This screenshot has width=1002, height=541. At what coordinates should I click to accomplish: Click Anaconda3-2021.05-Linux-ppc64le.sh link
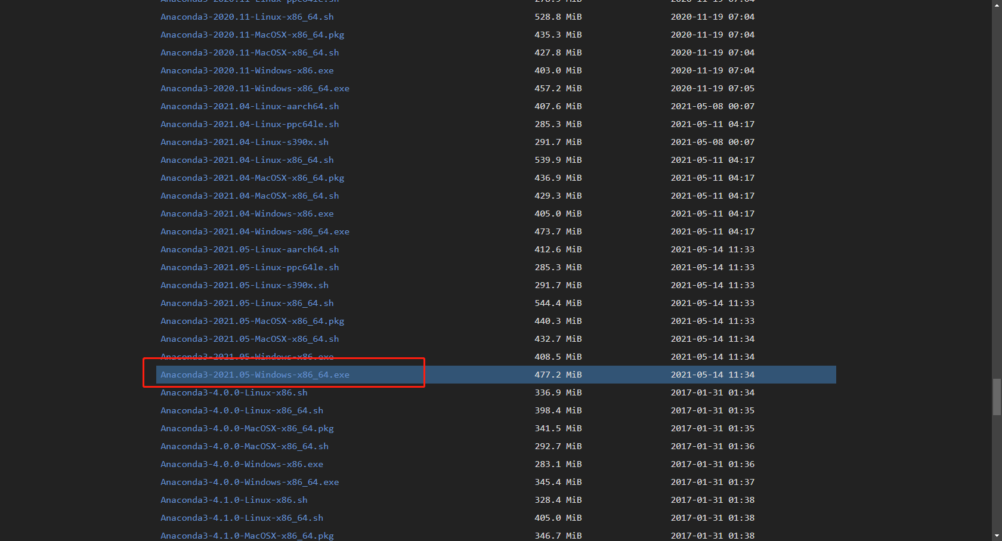[249, 267]
